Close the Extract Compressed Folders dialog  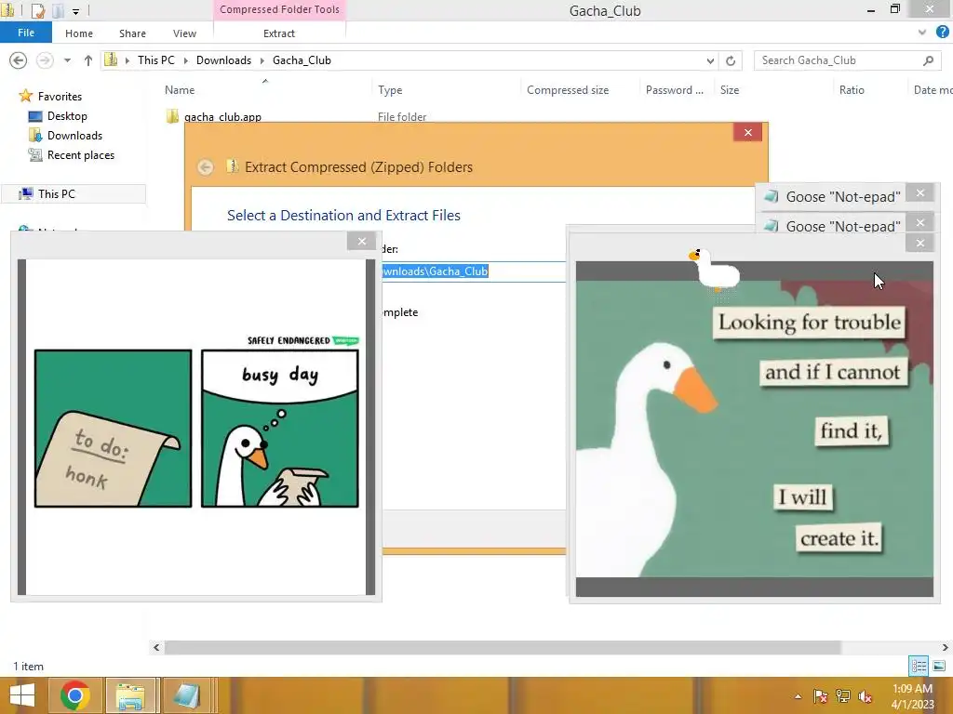(747, 132)
